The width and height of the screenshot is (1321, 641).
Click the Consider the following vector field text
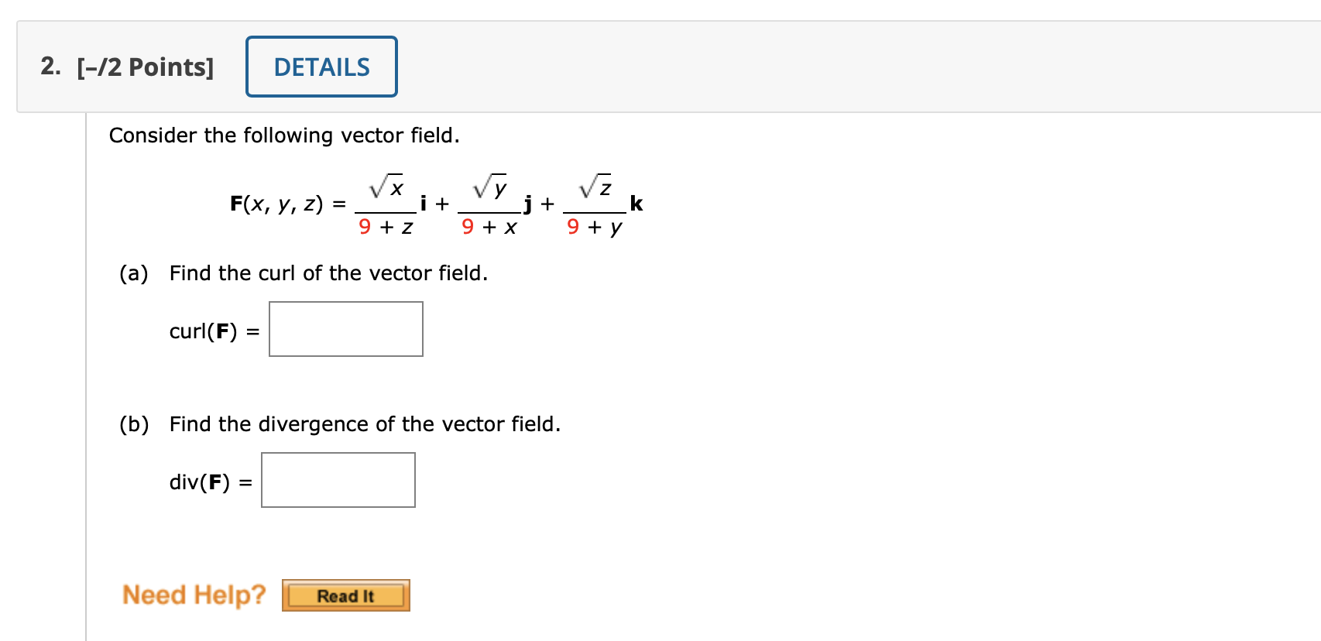284,135
